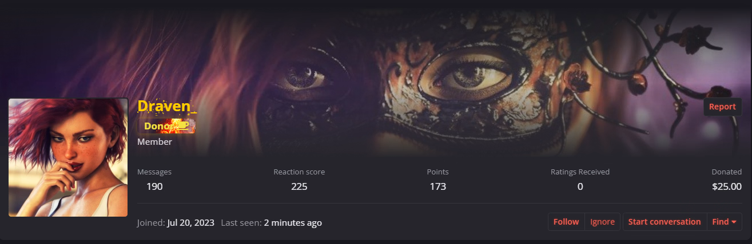Click the Donor badge under the username
The image size is (752, 244).
point(166,125)
